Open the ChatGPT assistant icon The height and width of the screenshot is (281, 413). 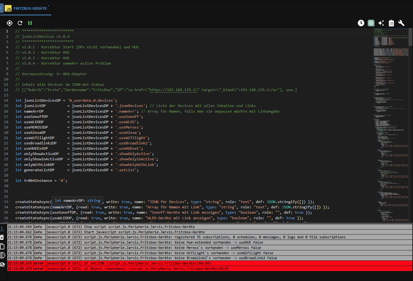pyautogui.click(x=371, y=23)
